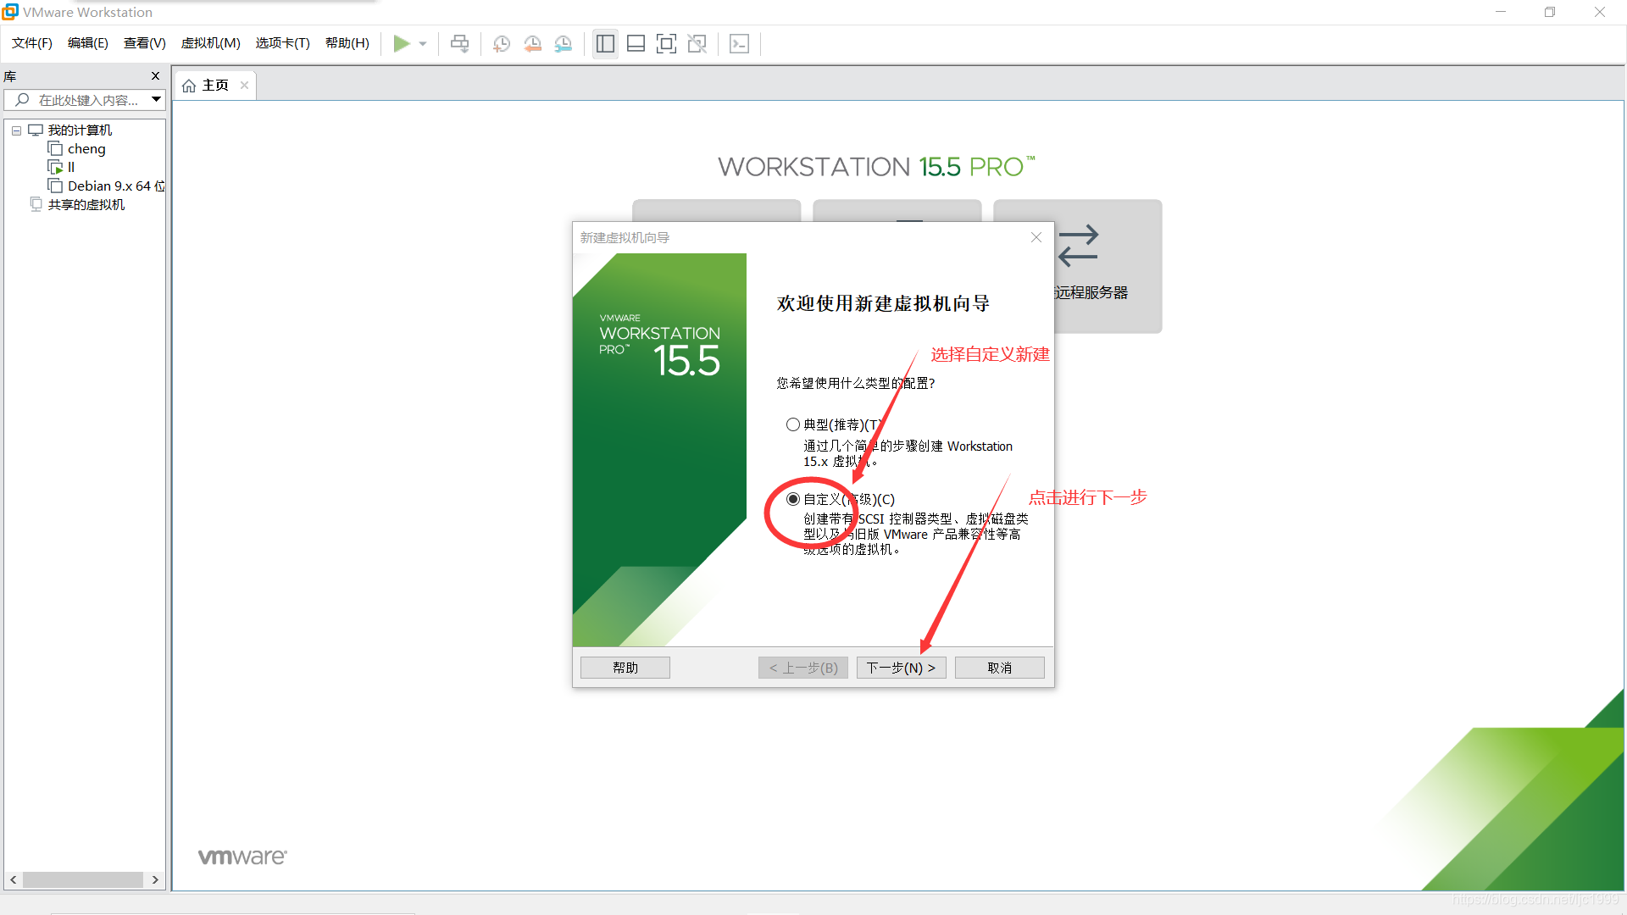Screen dimensions: 1627x915
Task: Select the 典型(推荐) radio button
Action: tap(793, 424)
